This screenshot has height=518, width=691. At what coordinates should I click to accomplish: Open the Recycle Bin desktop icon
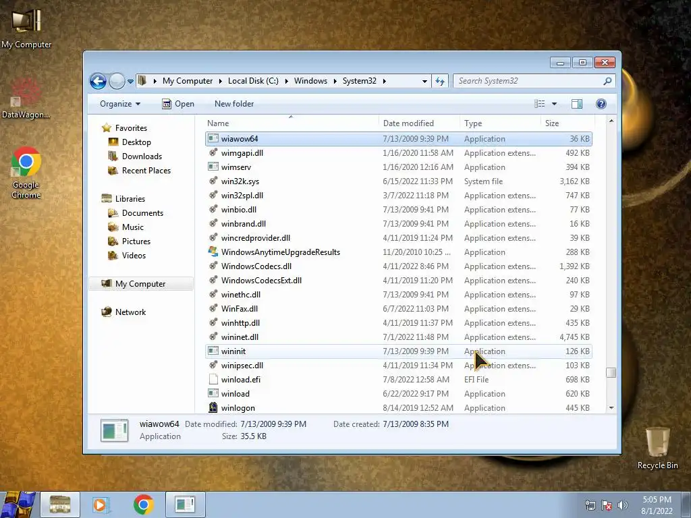tap(657, 448)
